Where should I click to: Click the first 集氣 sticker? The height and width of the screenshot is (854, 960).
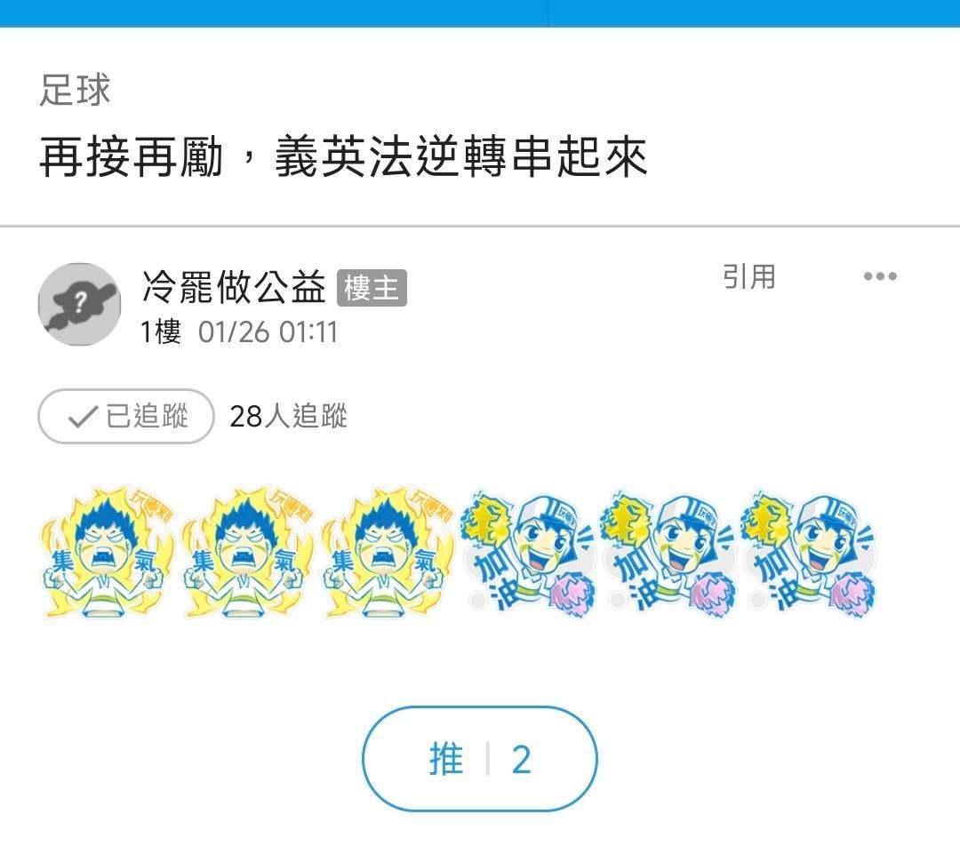[x=108, y=552]
